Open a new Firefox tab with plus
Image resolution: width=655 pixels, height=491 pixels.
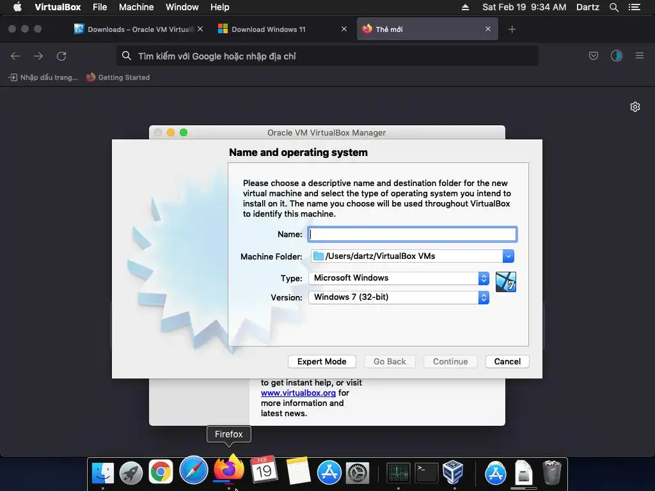tap(512, 29)
